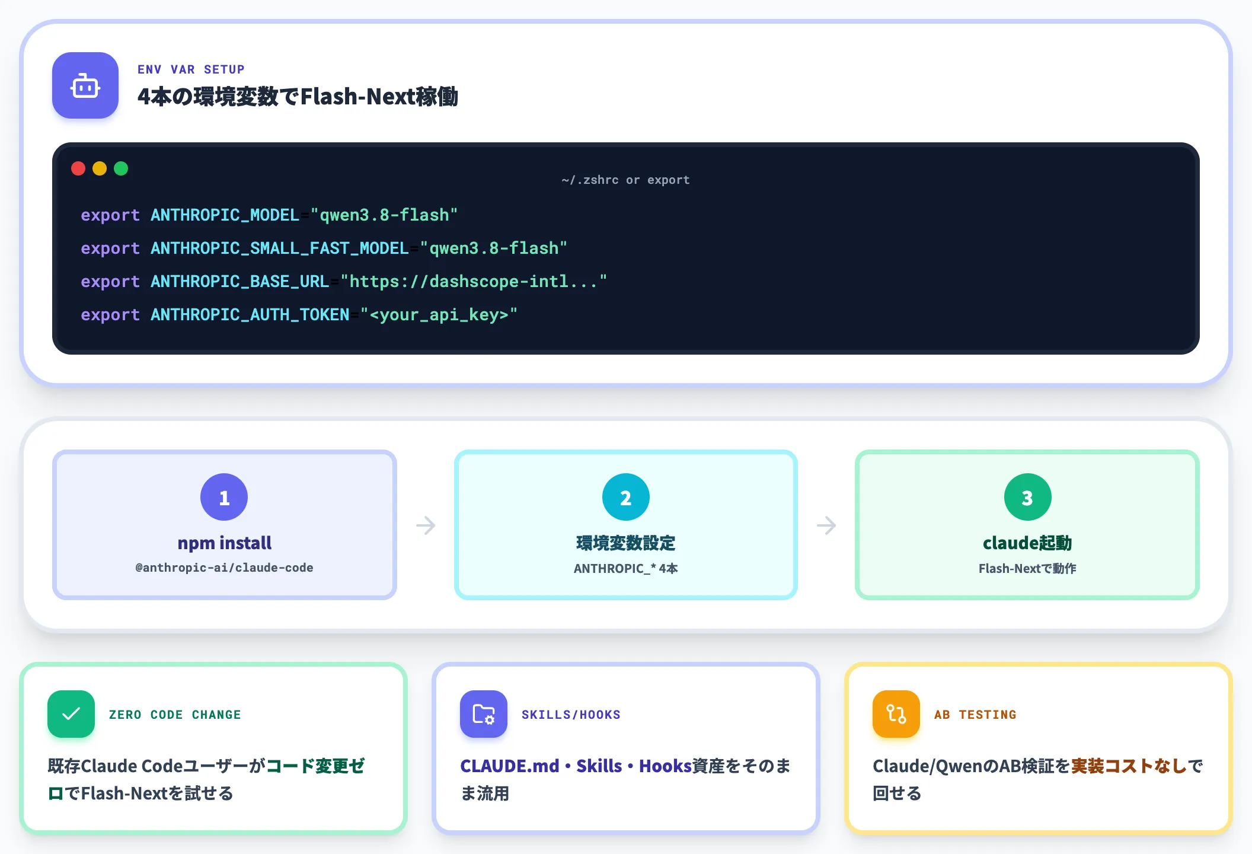1252x854 pixels.
Task: Click the purple robot icon beside ENV VAR SETUP
Action: pyautogui.click(x=85, y=85)
